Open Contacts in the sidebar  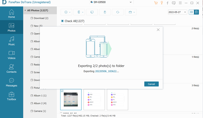[x=12, y=69]
